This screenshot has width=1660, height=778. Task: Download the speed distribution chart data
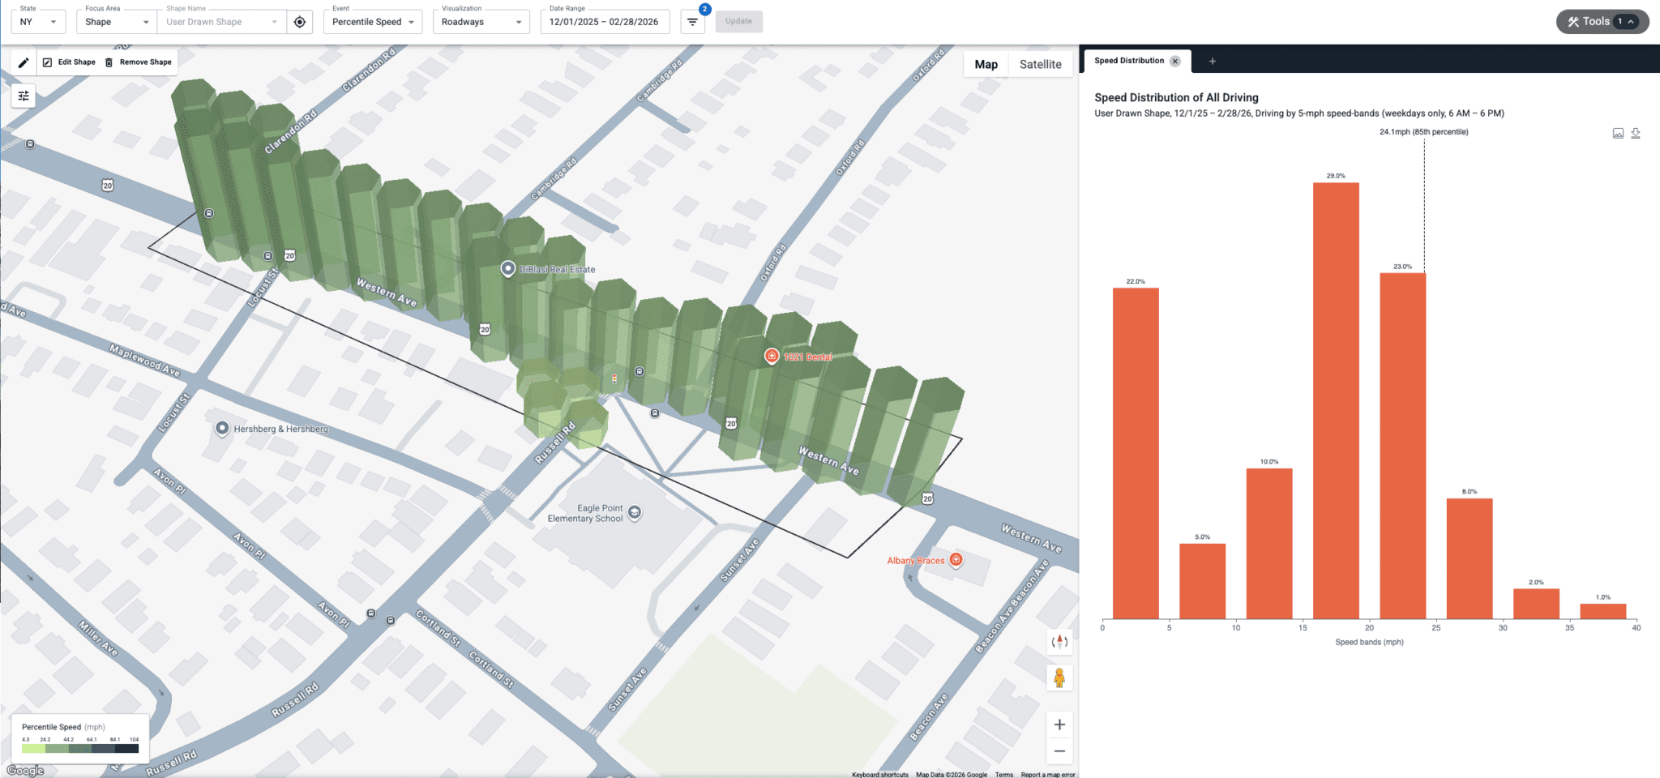point(1636,134)
